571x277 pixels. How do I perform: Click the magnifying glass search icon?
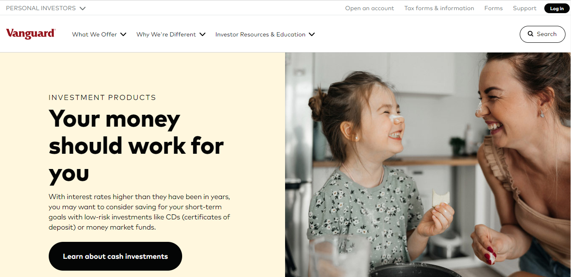[x=530, y=34]
